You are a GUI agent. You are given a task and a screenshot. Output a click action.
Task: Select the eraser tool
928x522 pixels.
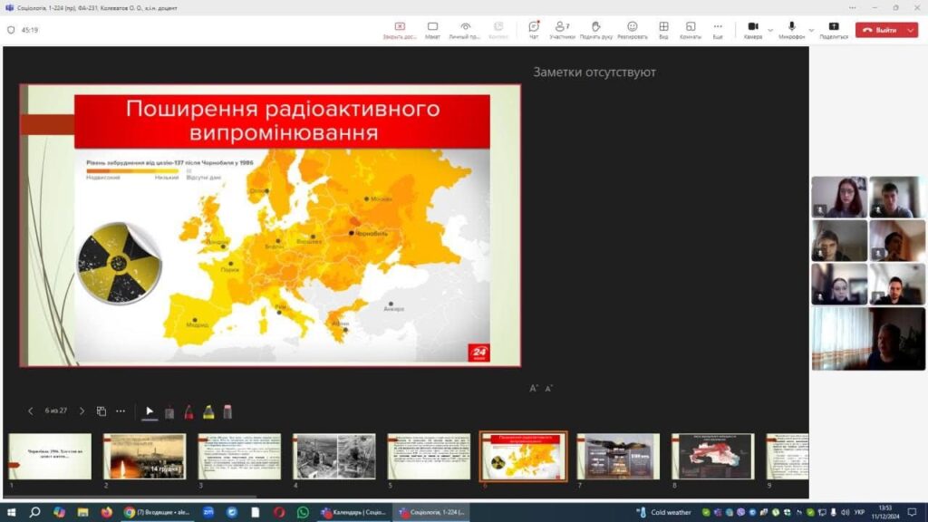227,411
